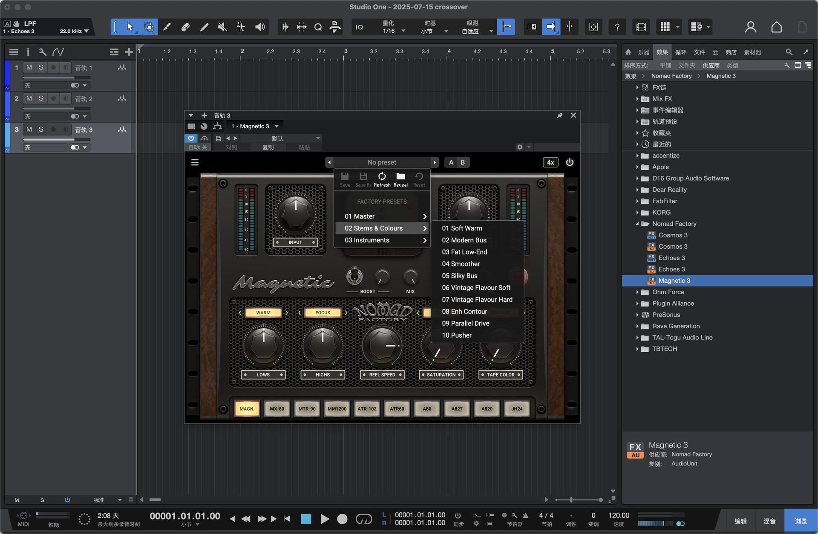The image size is (818, 534).
Task: Click the LOWS knob
Action: click(x=263, y=346)
